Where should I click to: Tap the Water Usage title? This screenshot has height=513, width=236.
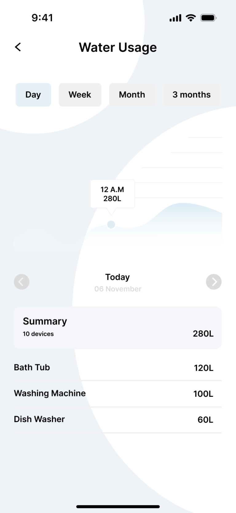(118, 47)
